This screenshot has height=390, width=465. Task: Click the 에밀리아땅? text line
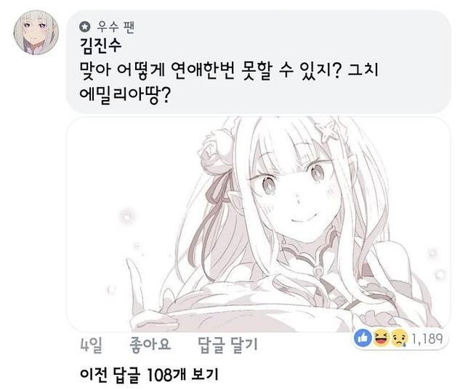(x=125, y=95)
